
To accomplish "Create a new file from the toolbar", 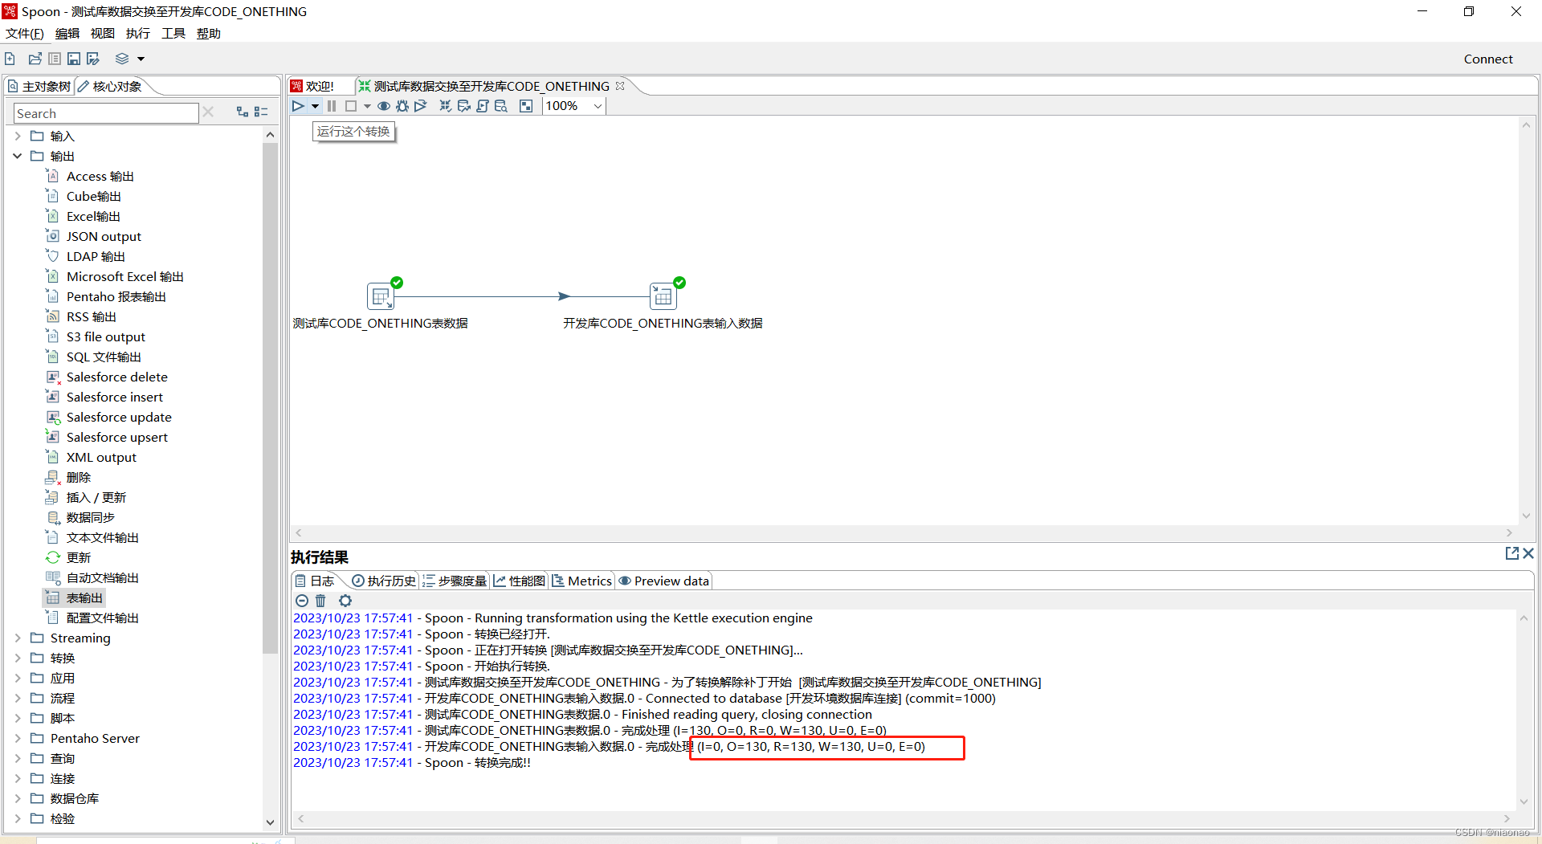I will (10, 59).
